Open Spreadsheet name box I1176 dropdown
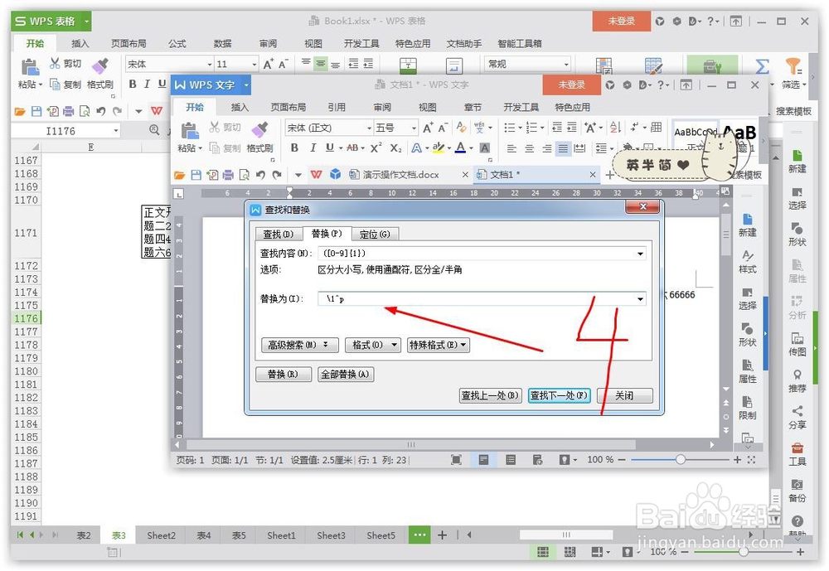829x571 pixels. pos(115,131)
